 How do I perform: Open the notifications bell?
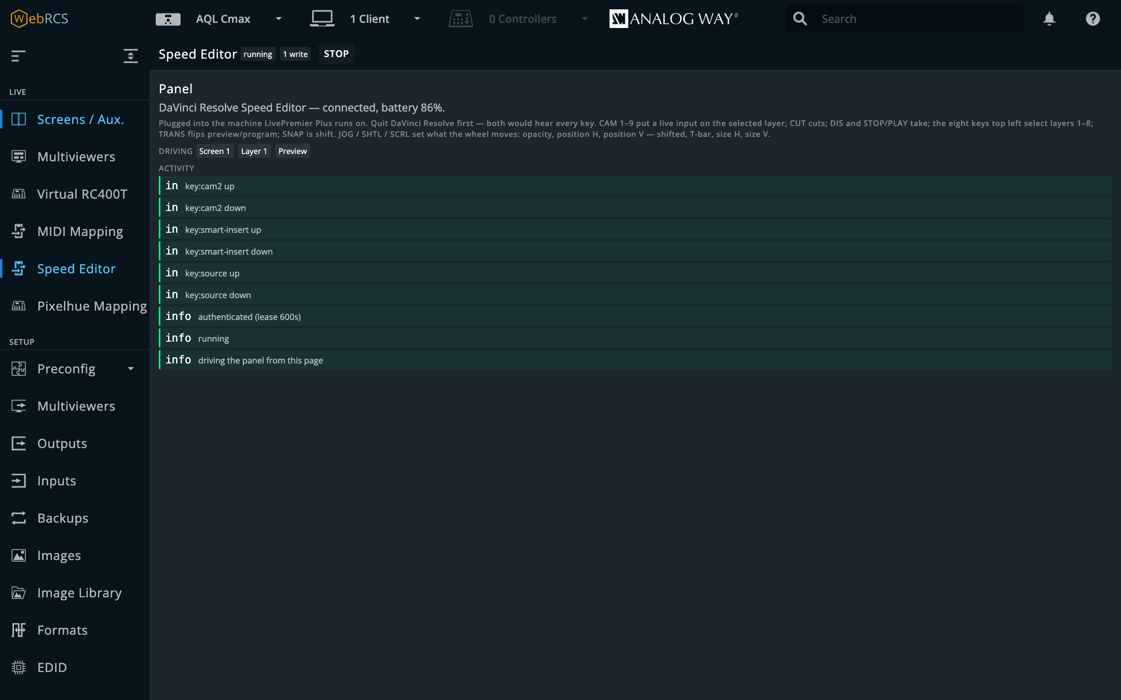(x=1049, y=19)
